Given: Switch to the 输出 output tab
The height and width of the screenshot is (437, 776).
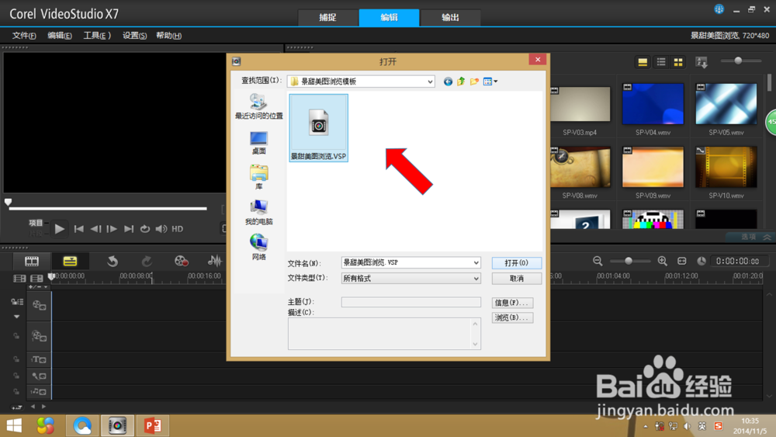Looking at the screenshot, I should coord(450,17).
